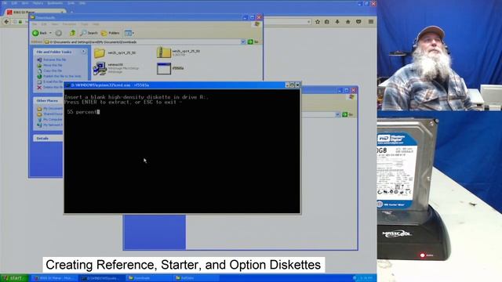The height and width of the screenshot is (282, 502).
Task: Click Go in rear Explorer window
Action: pos(347,114)
